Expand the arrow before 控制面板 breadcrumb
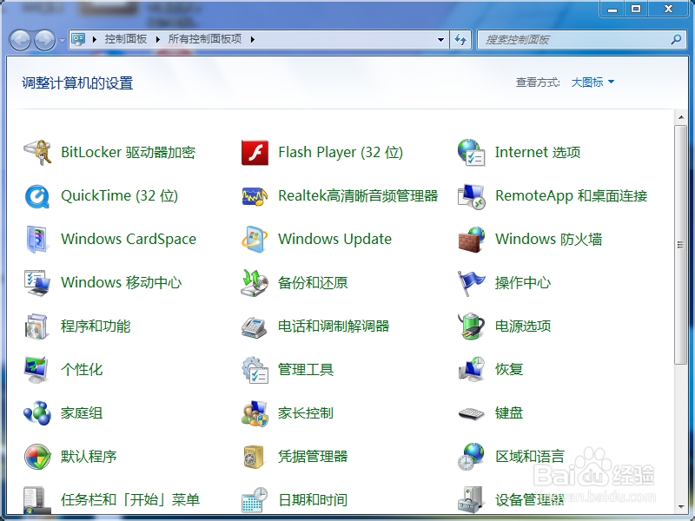This screenshot has height=521, width=695. pos(95,39)
